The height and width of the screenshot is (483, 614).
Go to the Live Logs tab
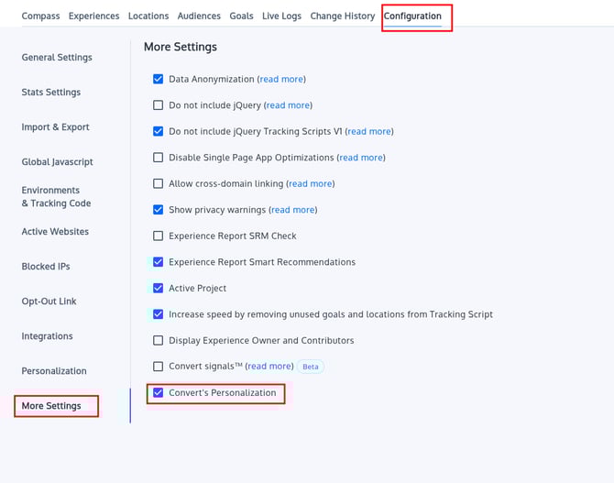[282, 16]
